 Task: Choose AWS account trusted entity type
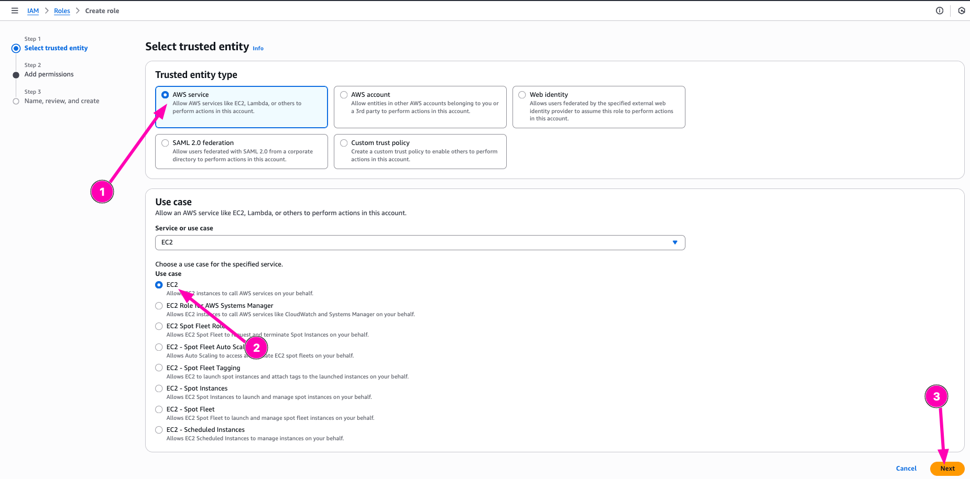point(344,95)
